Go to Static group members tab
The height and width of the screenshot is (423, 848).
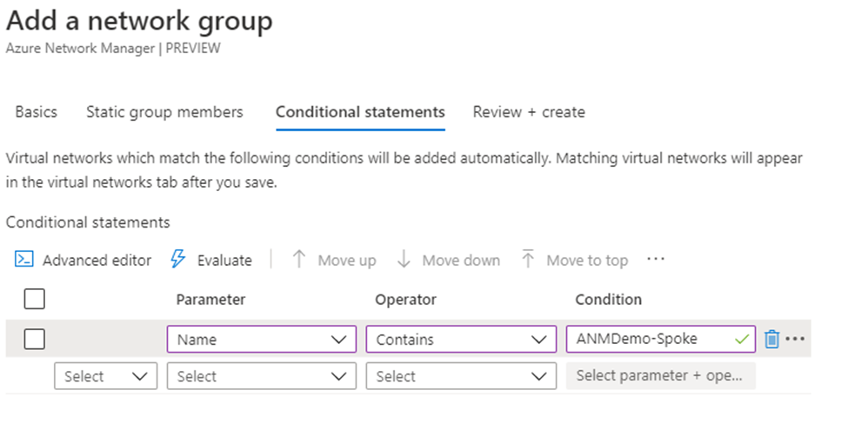(x=164, y=112)
